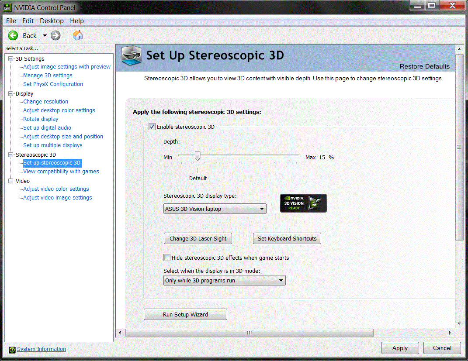The height and width of the screenshot is (361, 468).
Task: Click the grey Forward arrow icon
Action: click(55, 35)
